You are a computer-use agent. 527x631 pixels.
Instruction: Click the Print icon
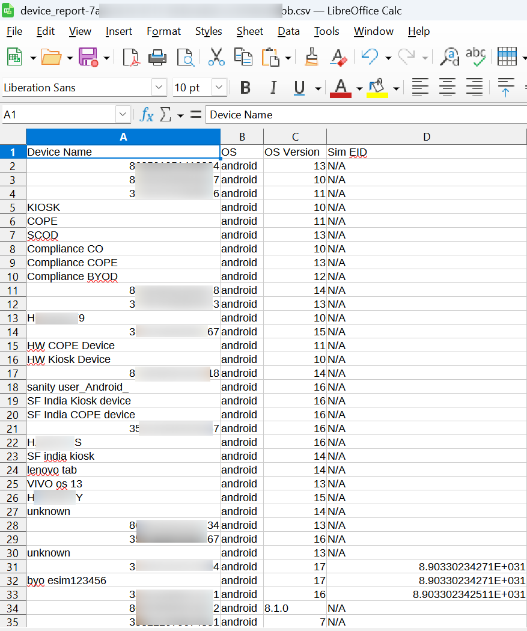[x=157, y=56]
